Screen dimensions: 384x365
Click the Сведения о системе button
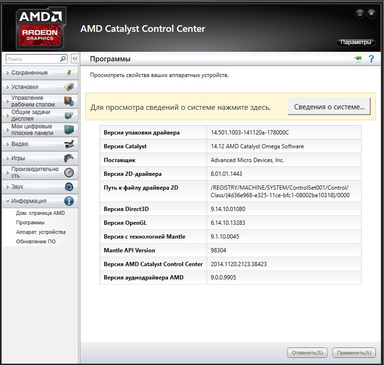point(328,107)
